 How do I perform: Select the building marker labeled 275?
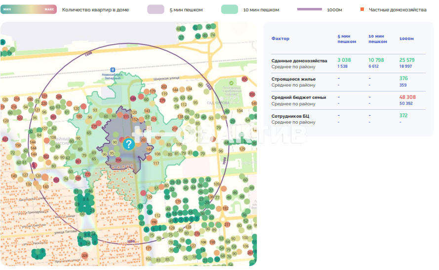point(94,127)
